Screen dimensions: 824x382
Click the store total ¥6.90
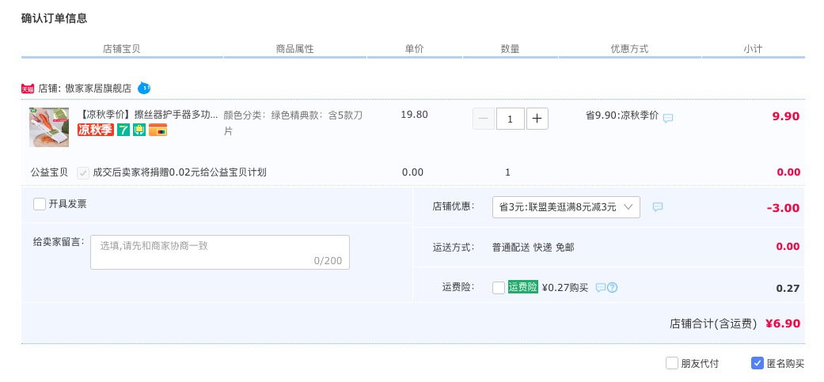(x=783, y=323)
